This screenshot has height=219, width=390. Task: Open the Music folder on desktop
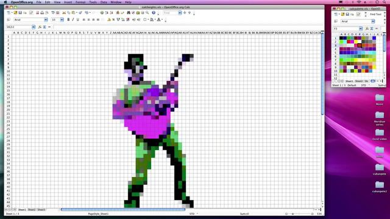pos(380,100)
